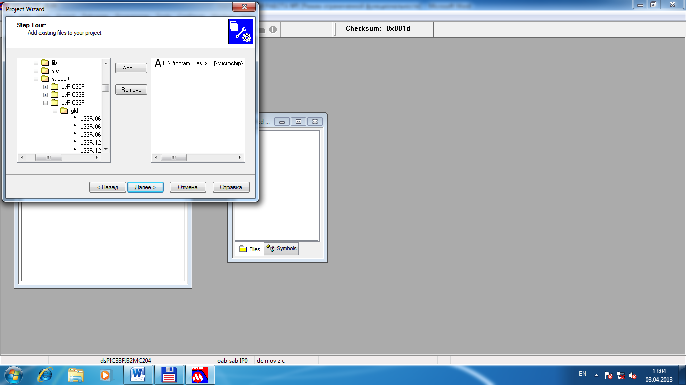
Task: Minimize the small project window behind the wizard
Action: (x=282, y=122)
